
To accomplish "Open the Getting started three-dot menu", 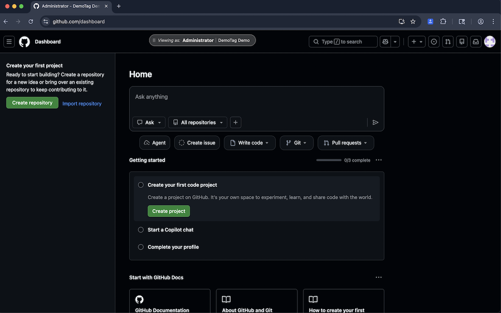I will [x=378, y=160].
